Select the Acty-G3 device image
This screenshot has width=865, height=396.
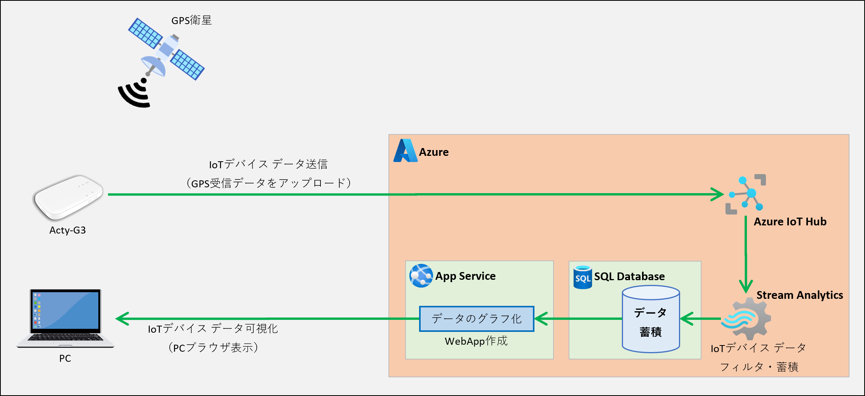[x=68, y=197]
